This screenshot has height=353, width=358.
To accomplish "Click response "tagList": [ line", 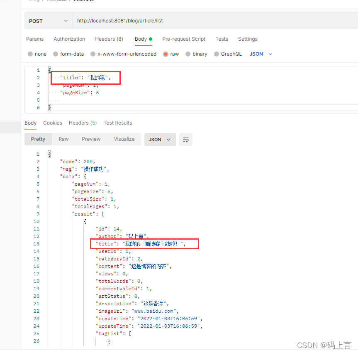I will (113, 333).
